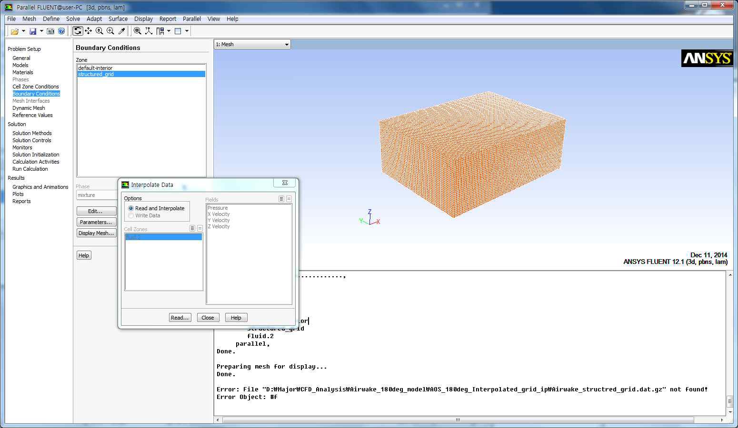Select Z Velocity in the Fields list
This screenshot has height=428, width=738.
(219, 226)
